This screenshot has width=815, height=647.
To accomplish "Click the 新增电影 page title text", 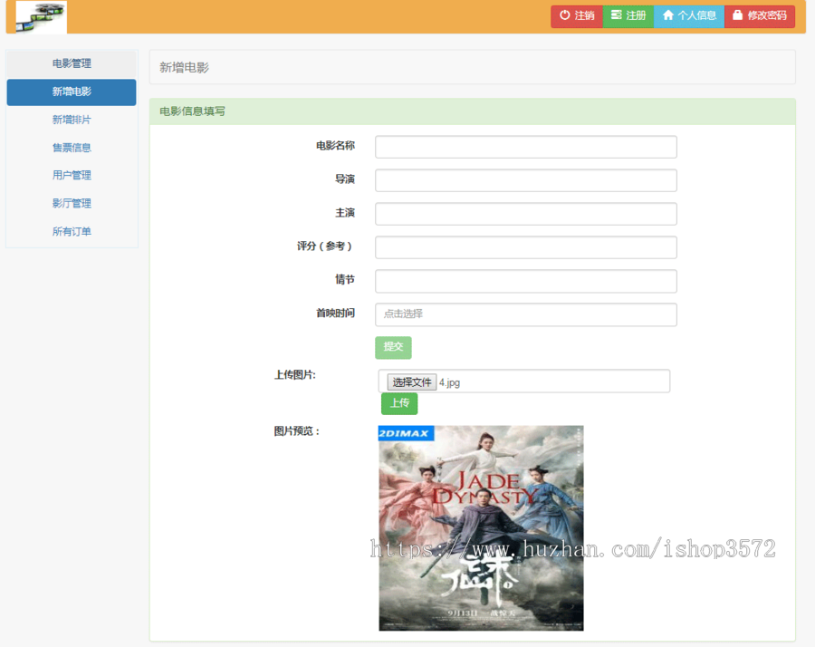I will pos(184,68).
